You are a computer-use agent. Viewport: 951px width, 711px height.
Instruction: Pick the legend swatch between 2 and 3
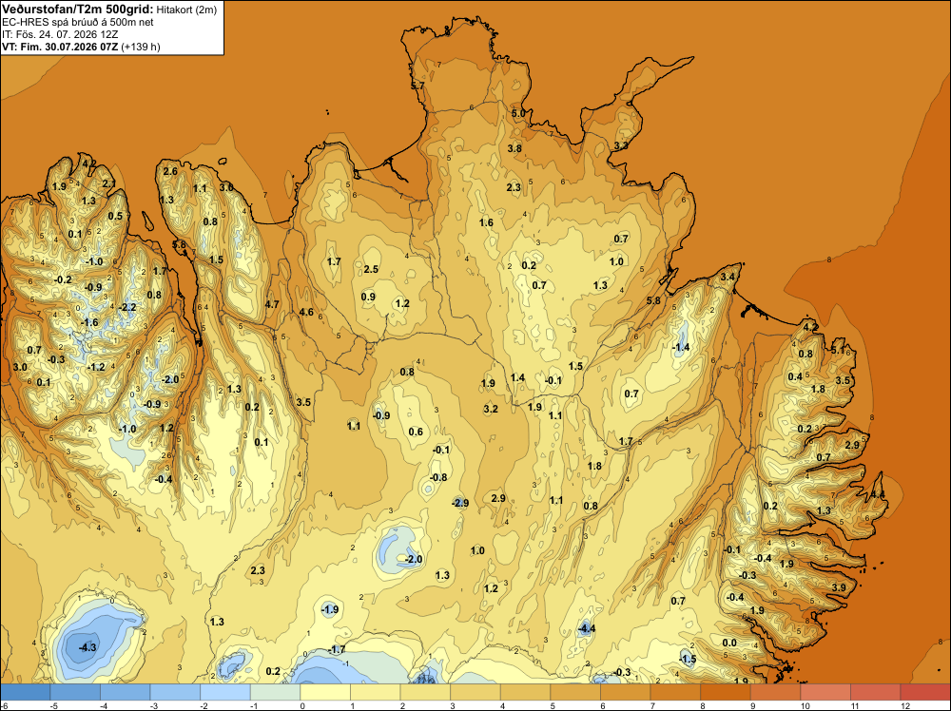[x=426, y=692]
